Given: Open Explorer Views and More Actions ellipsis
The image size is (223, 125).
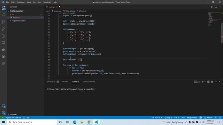Looking at the screenshot, I should [41, 7].
